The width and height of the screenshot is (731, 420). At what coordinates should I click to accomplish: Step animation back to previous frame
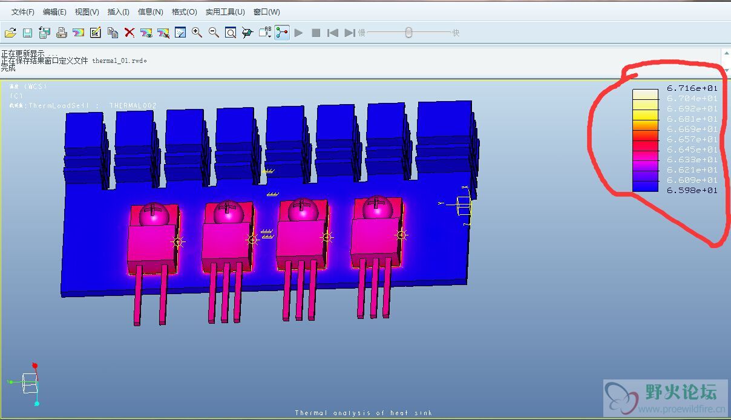tap(332, 33)
